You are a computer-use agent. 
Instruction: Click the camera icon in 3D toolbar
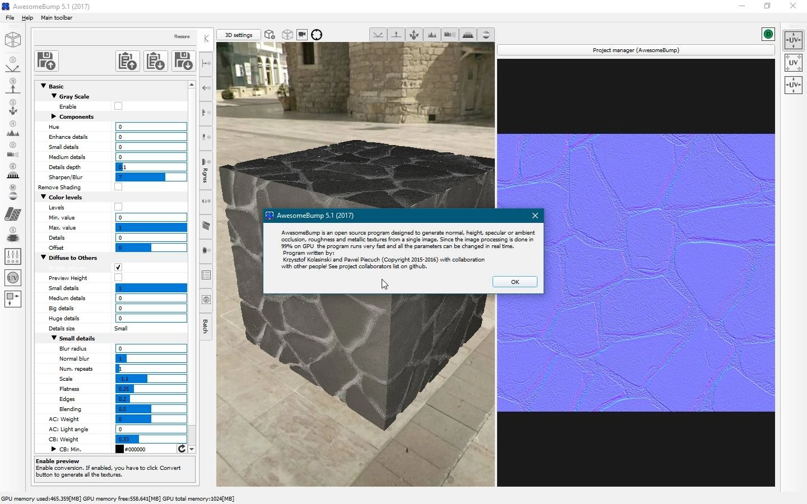click(x=302, y=35)
